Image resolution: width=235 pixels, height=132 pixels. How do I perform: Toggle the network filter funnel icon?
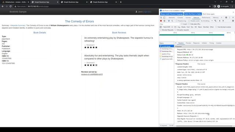[169, 21]
